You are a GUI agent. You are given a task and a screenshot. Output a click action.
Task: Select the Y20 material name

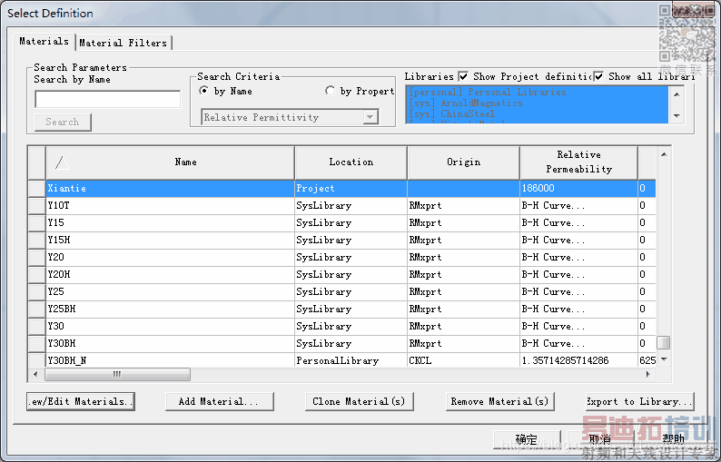pyautogui.click(x=56, y=257)
